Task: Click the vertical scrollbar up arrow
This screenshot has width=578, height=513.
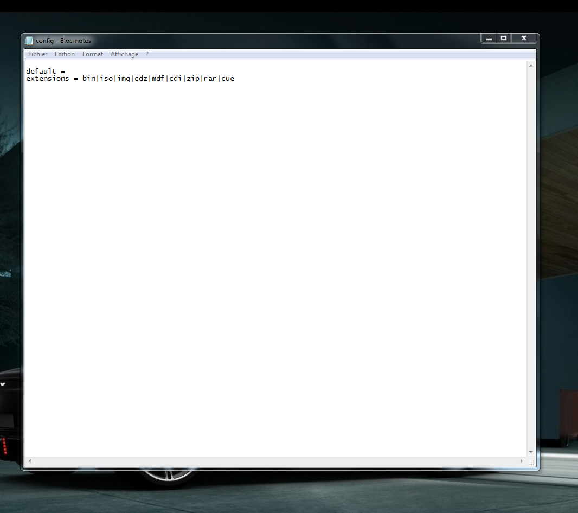Action: point(531,66)
